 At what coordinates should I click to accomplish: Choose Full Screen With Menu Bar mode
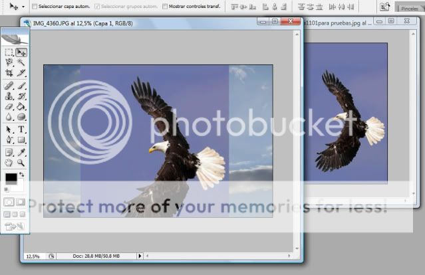pyautogui.click(x=15, y=215)
